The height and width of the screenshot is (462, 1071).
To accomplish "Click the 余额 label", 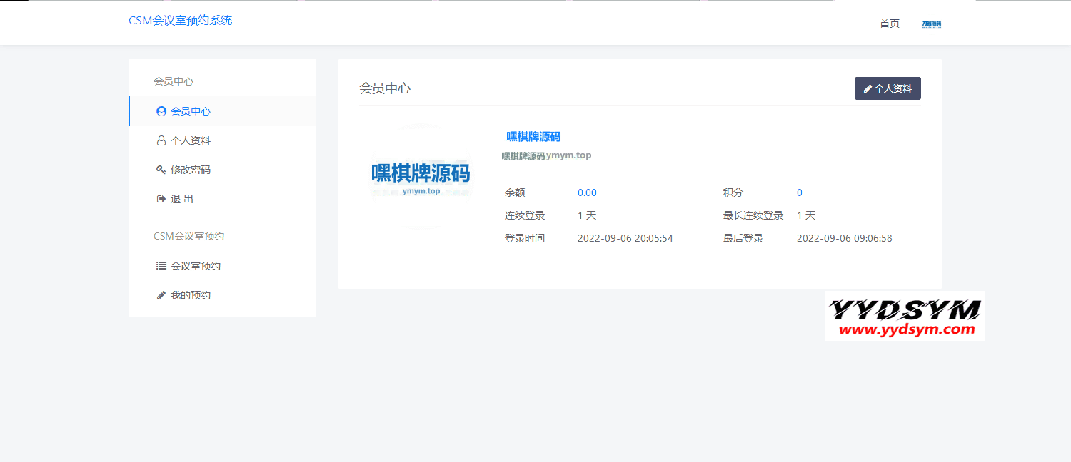I will point(515,192).
